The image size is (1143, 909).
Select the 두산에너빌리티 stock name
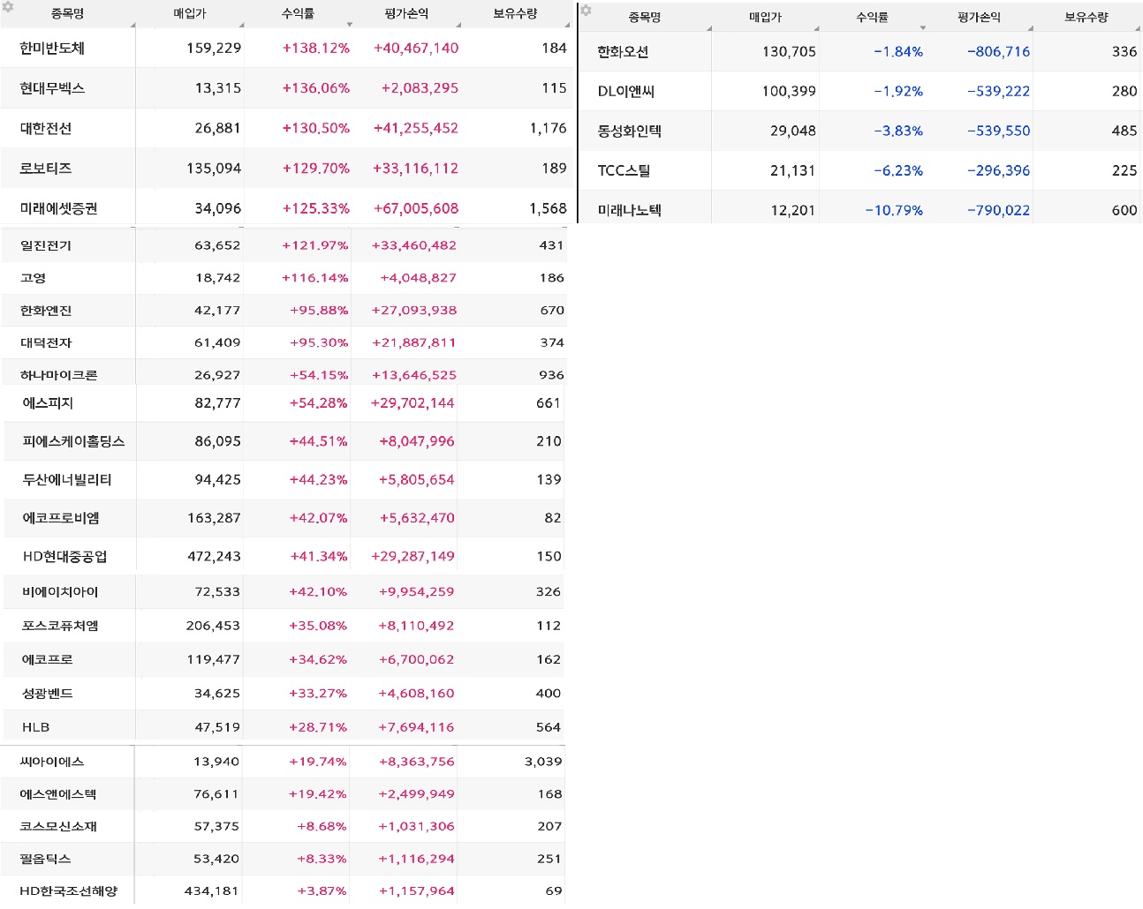click(x=67, y=480)
